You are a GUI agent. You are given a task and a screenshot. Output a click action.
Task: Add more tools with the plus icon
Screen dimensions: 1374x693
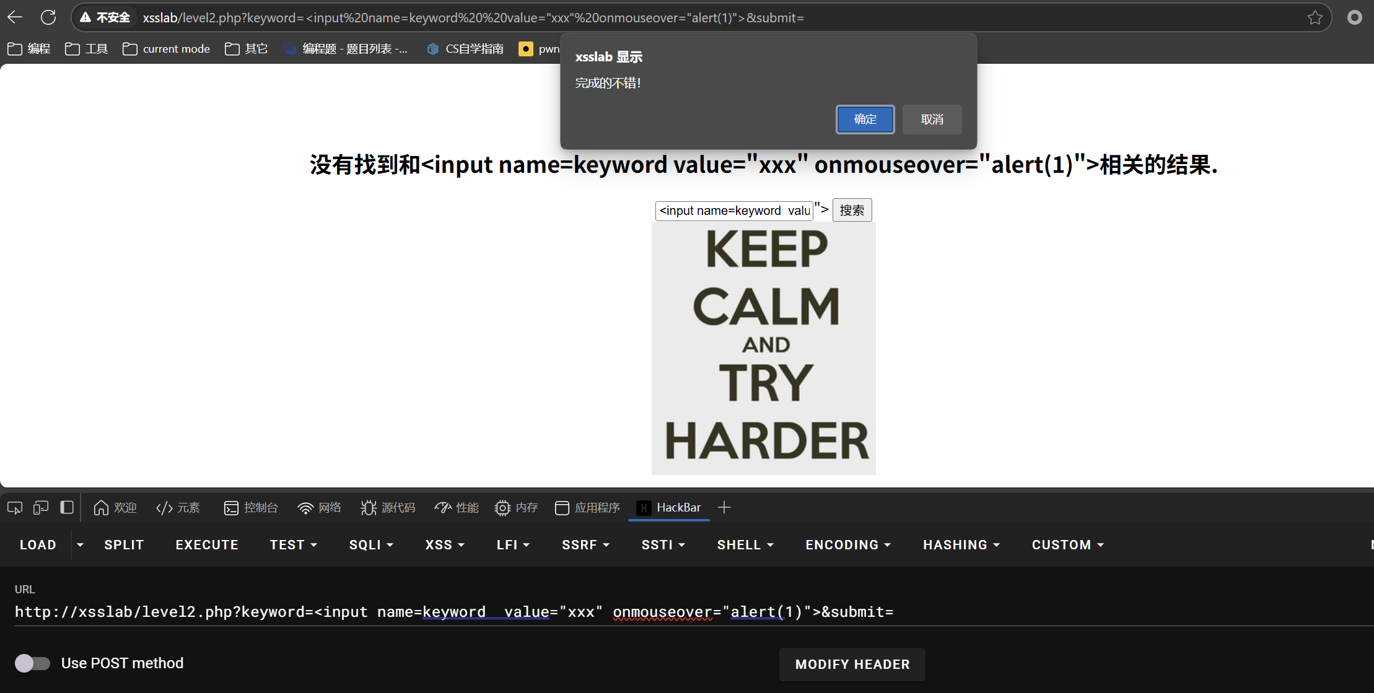[724, 508]
